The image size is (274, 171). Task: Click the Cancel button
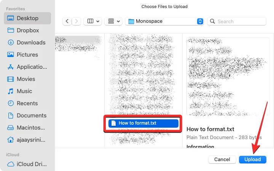point(222,160)
